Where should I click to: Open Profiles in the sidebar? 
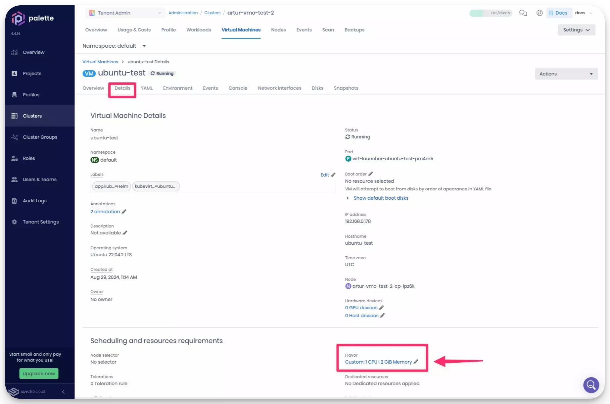[40, 95]
